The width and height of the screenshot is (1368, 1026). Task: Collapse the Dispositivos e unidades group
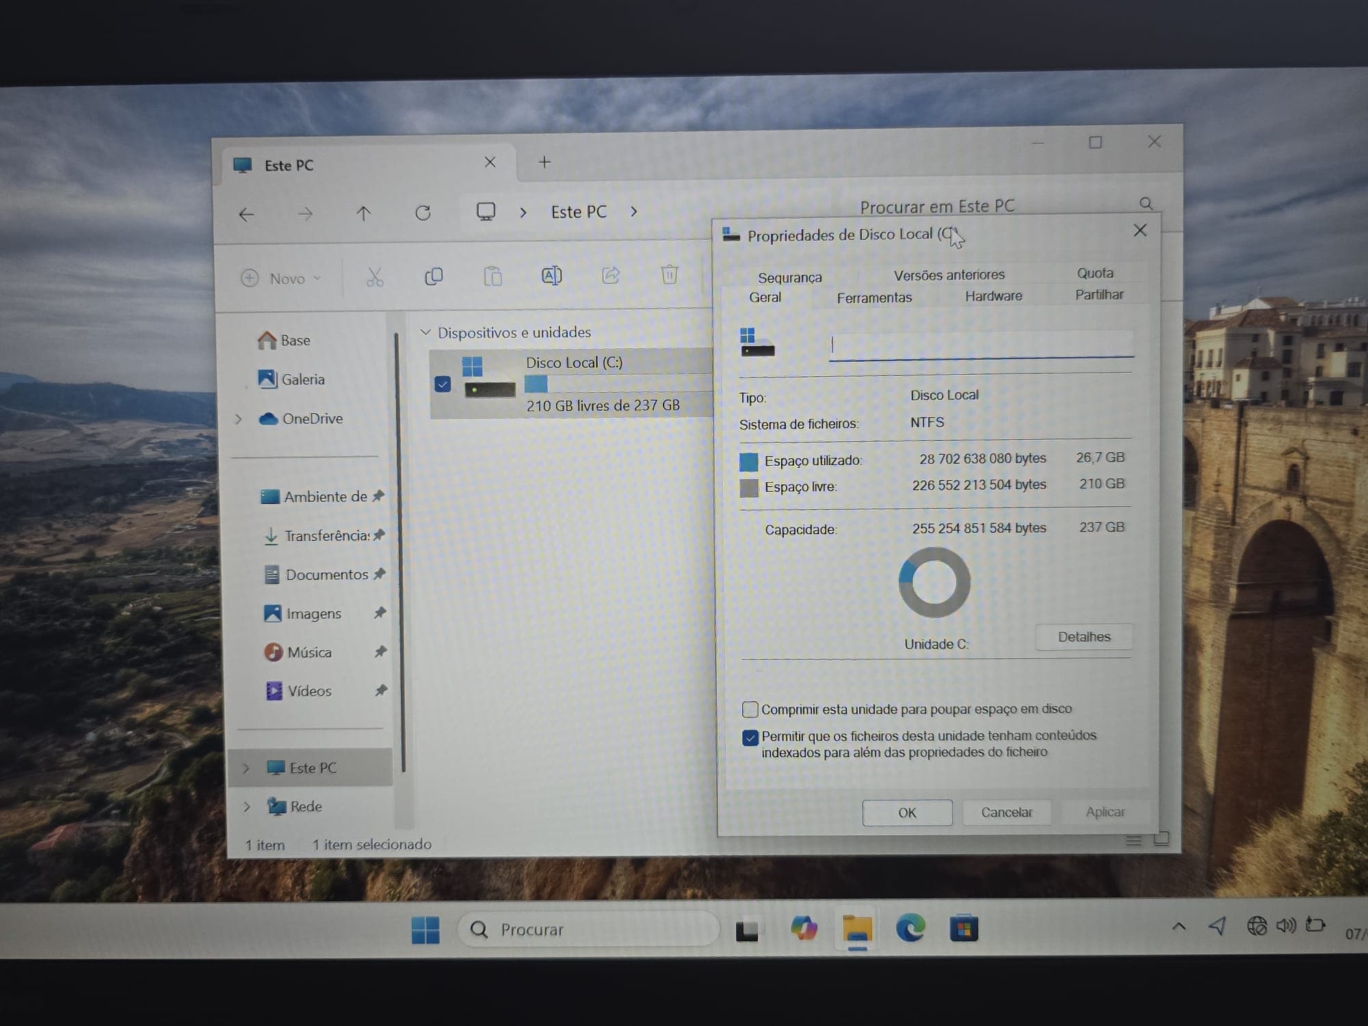[x=425, y=332]
